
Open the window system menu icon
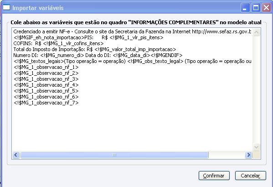[6, 7]
